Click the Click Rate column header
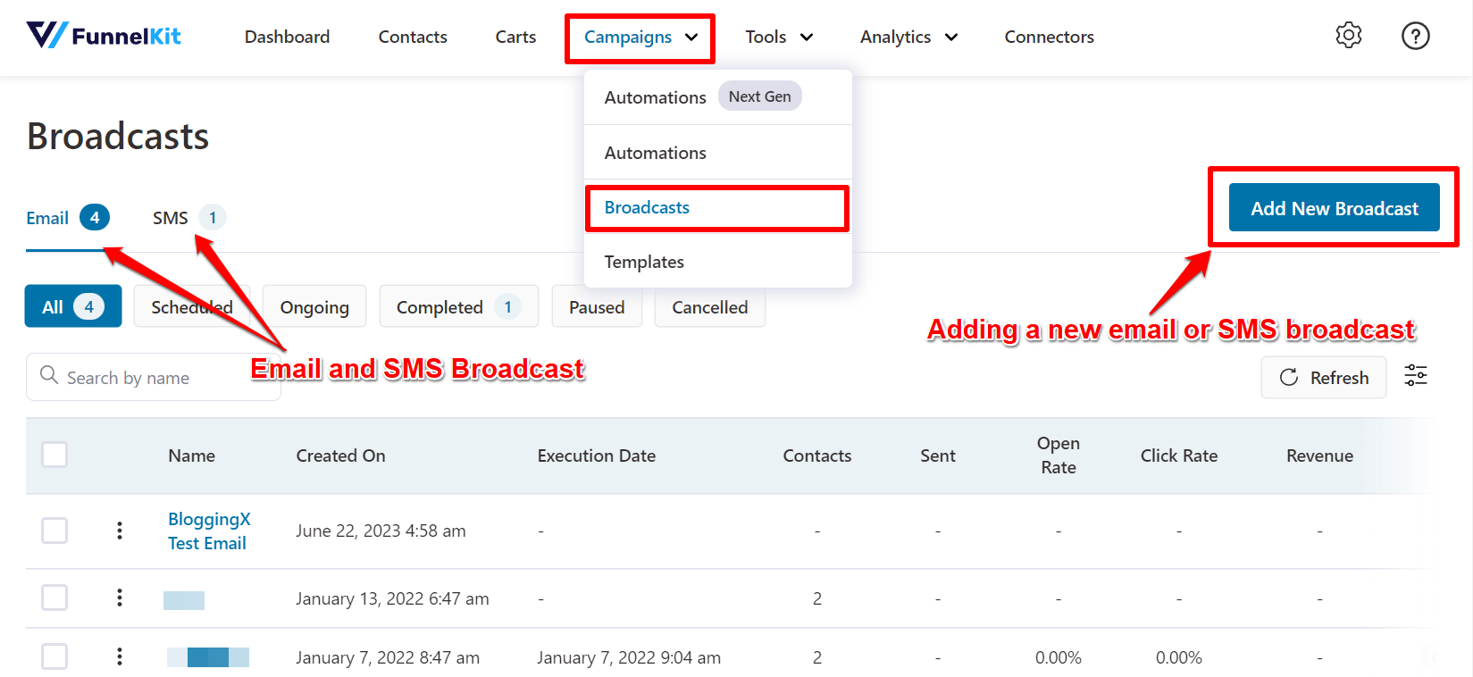The width and height of the screenshot is (1473, 677). [1179, 456]
